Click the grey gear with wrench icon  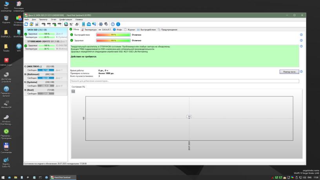tap(106, 24)
